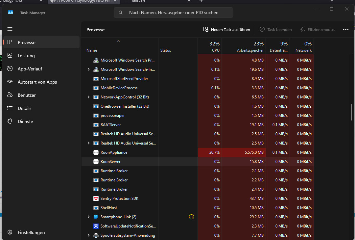Viewport: 355px width, 240px height.
Task: Open the Leistung tab in sidebar
Action: [x=26, y=56]
